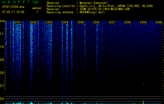Viewport: 164px width, 104px height.
Task: Click the 2333 time marker
Action: tap(49, 22)
